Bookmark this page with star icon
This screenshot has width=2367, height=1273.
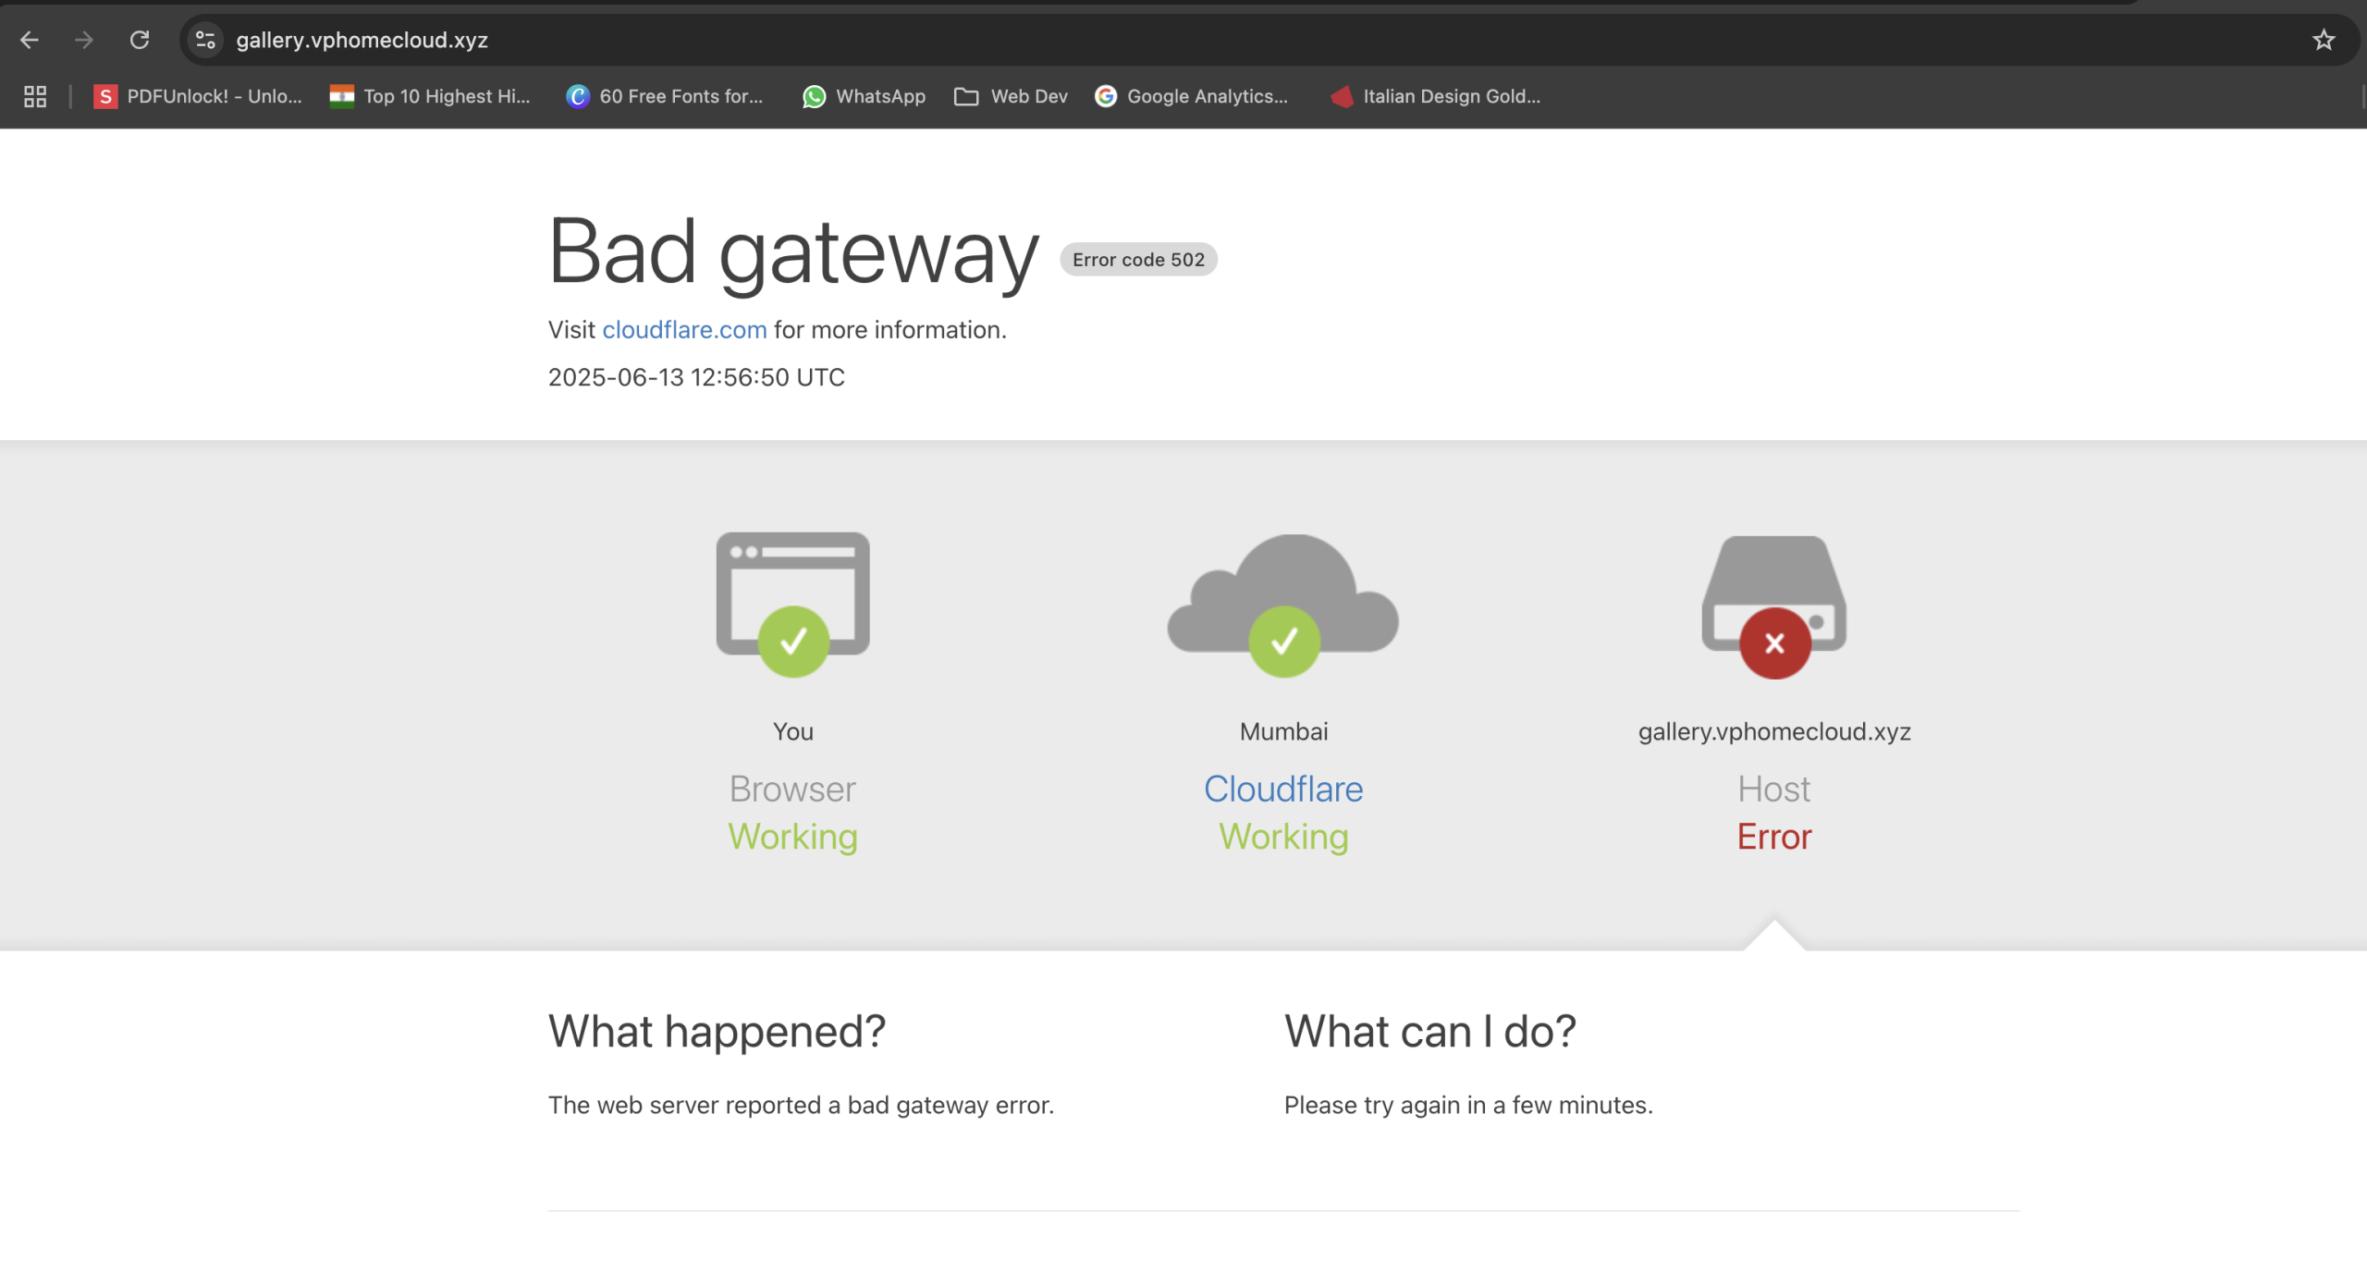pyautogui.click(x=2323, y=40)
